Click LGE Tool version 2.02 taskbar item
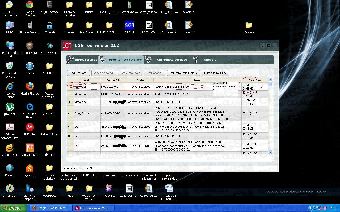Screen dimensions: 340x212 [93, 208]
